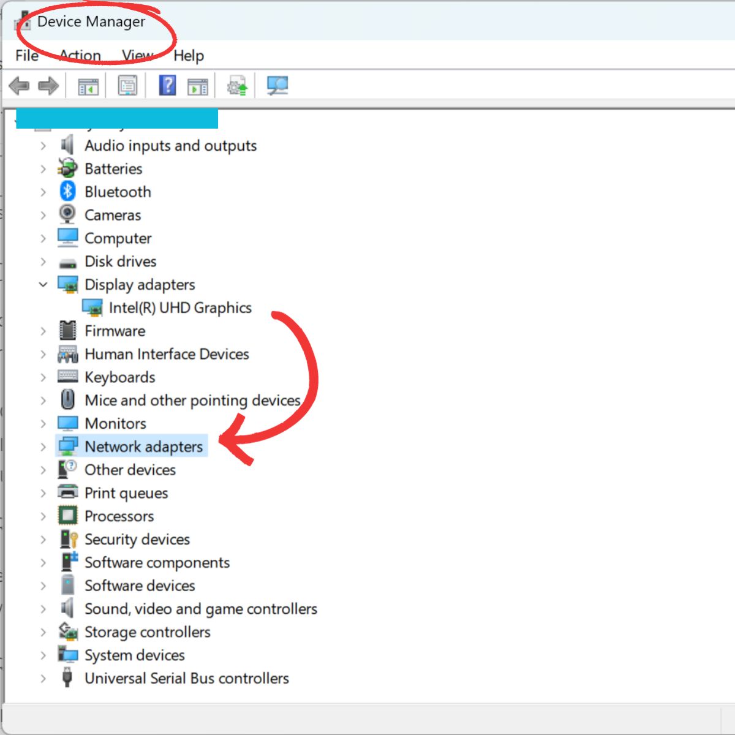Select the Storage controllers label

click(147, 632)
